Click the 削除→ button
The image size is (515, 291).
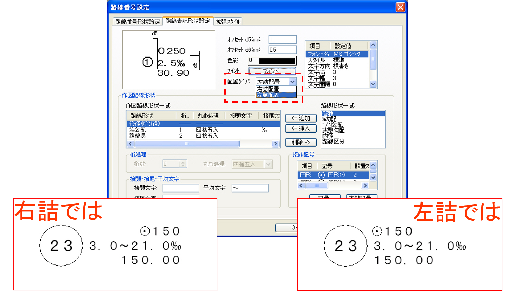click(300, 142)
